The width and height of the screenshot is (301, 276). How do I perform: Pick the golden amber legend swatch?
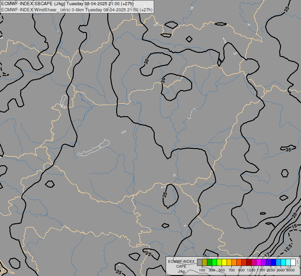click(229, 262)
